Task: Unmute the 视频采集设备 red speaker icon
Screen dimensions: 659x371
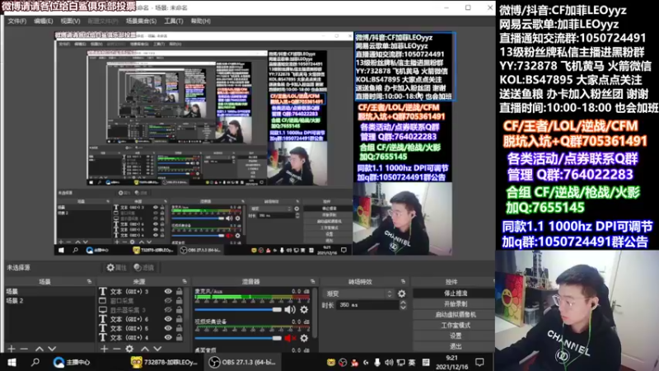Action: [x=290, y=338]
